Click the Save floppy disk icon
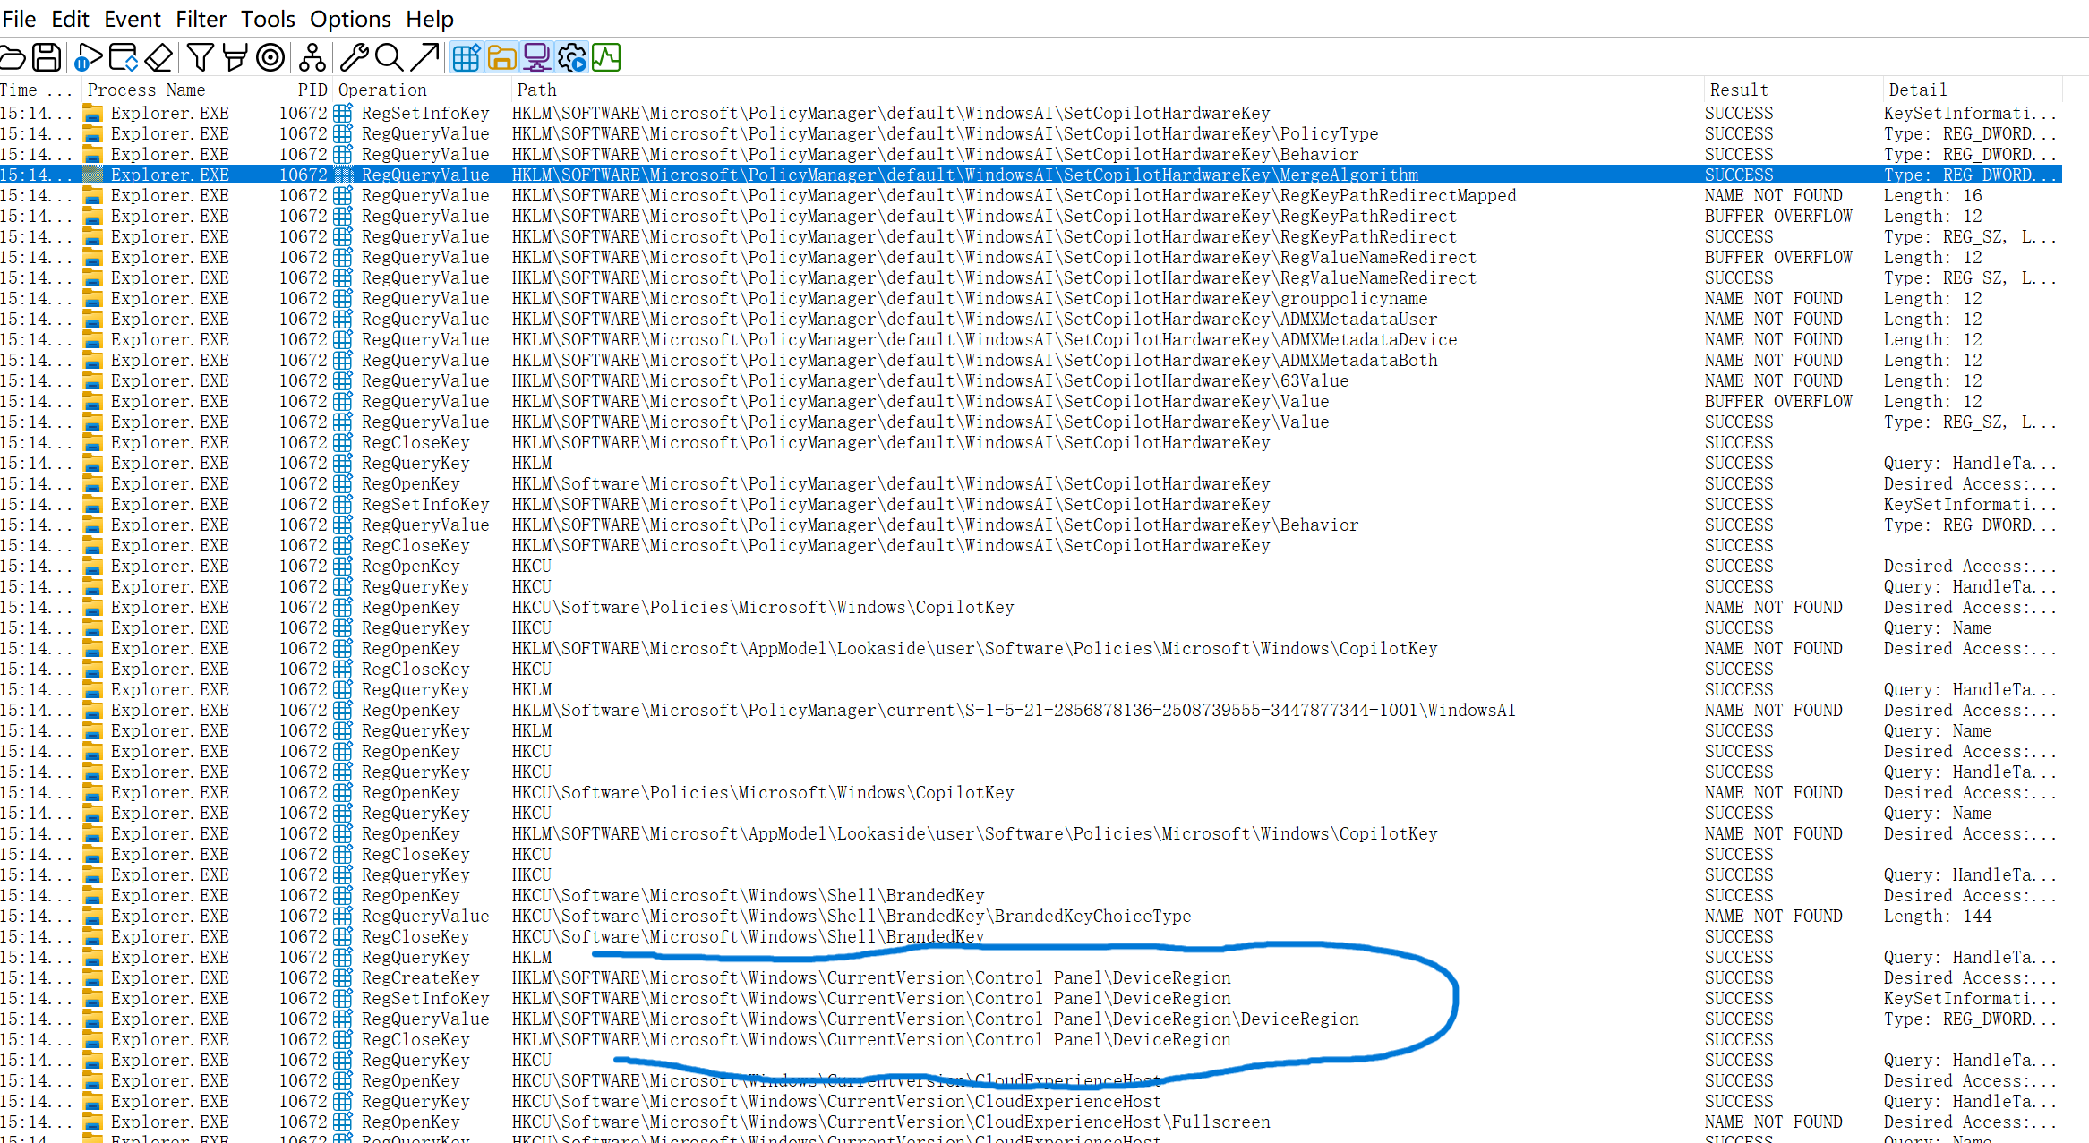Viewport: 2089px width, 1143px height. (x=47, y=58)
